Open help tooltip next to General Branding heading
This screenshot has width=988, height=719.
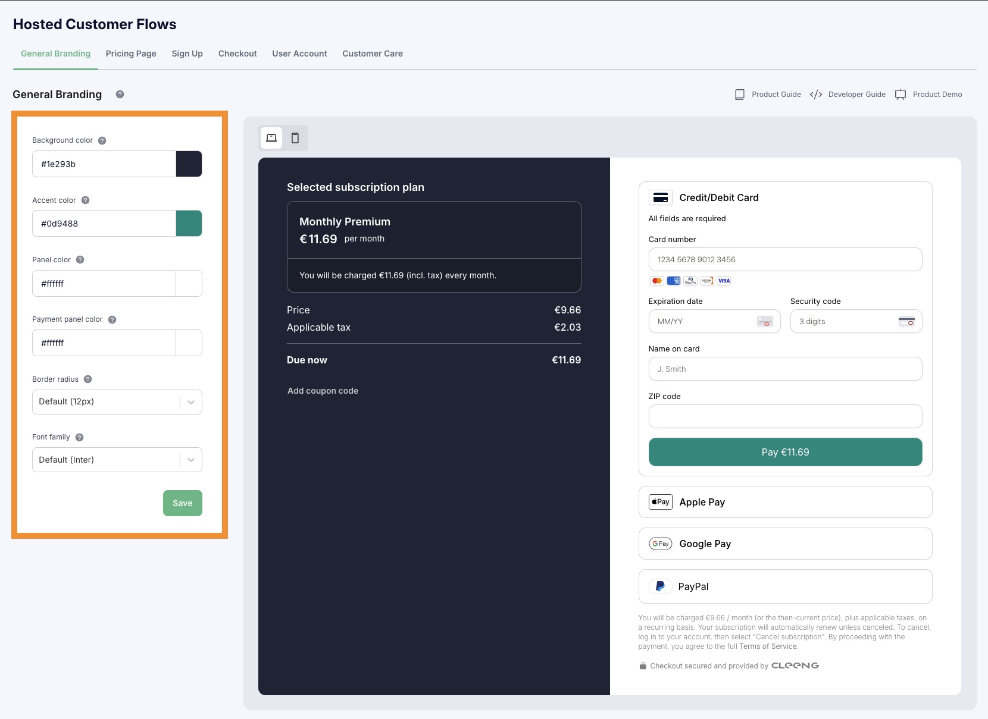tap(120, 95)
